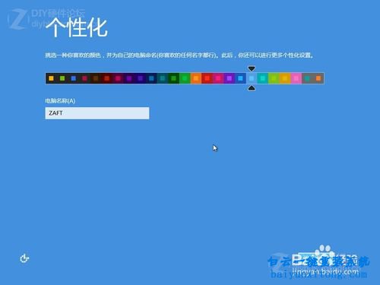
Task: Pick the navy swatch with blue square
Action: click(x=151, y=78)
